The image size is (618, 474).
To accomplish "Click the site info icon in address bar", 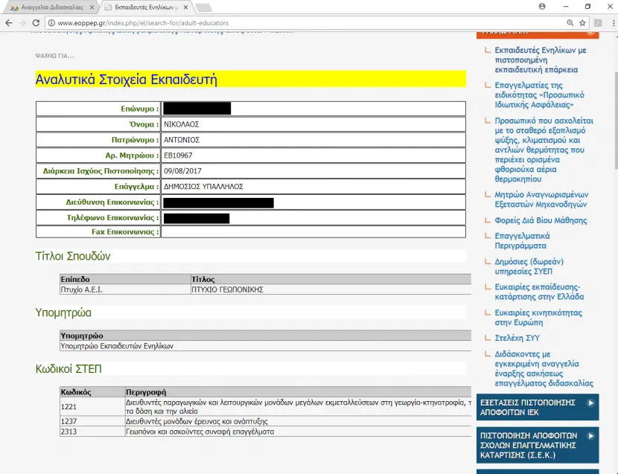I will coord(51,23).
